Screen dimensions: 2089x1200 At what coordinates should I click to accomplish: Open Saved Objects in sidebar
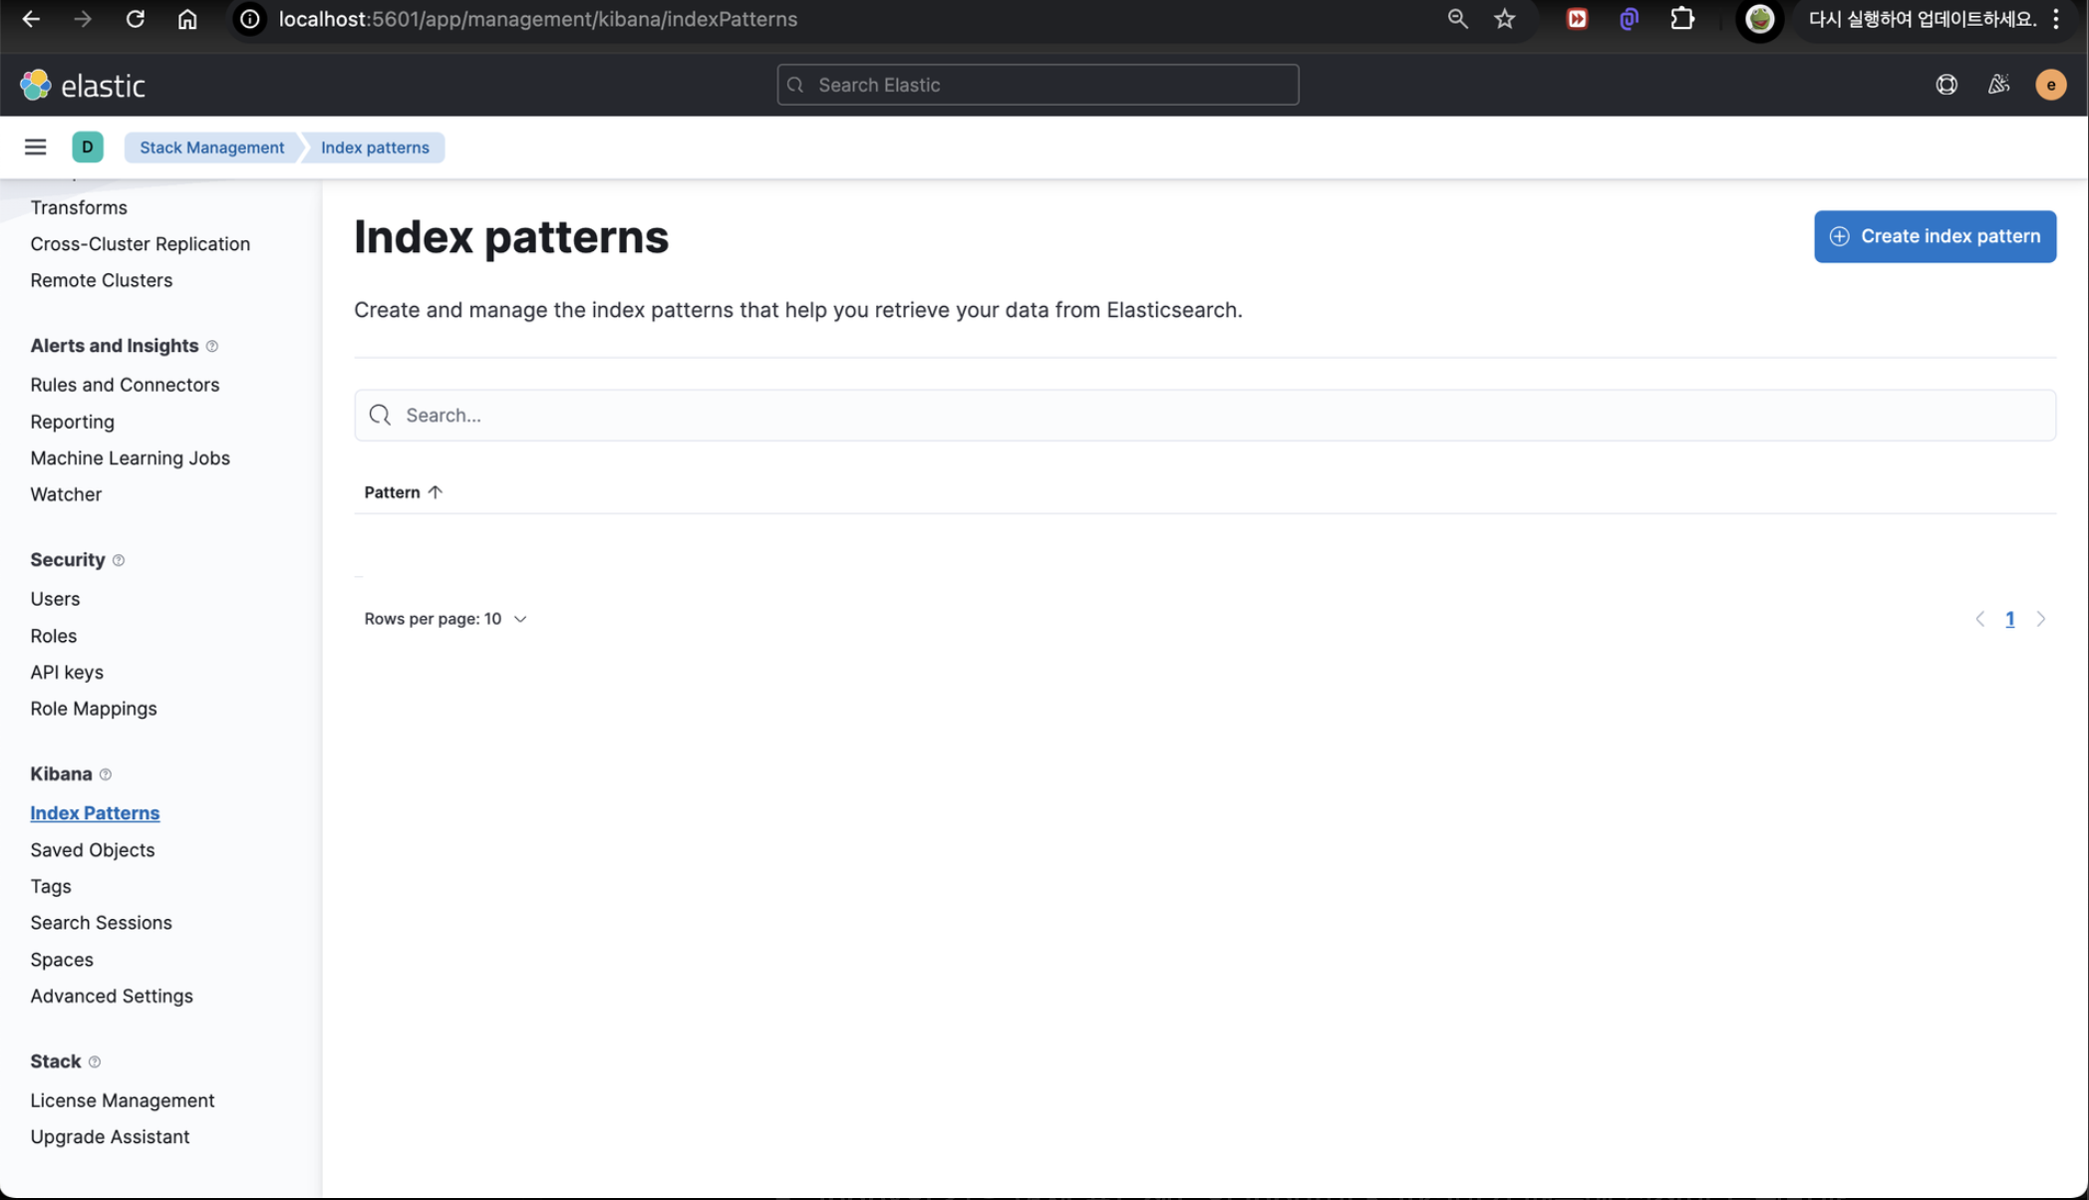click(x=92, y=850)
